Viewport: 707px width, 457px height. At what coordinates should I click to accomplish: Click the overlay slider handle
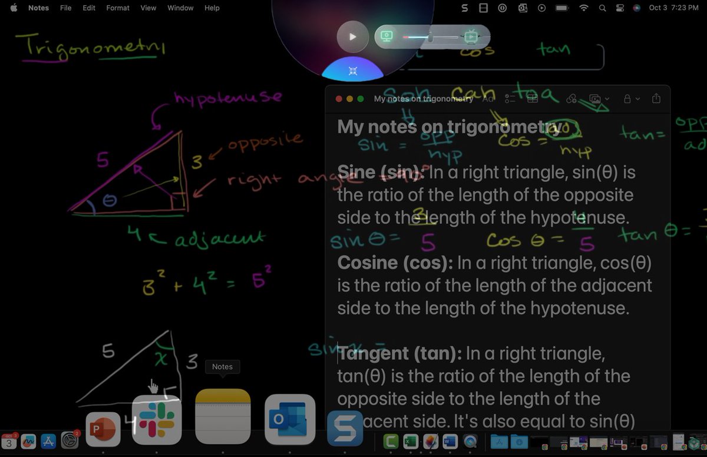(430, 37)
